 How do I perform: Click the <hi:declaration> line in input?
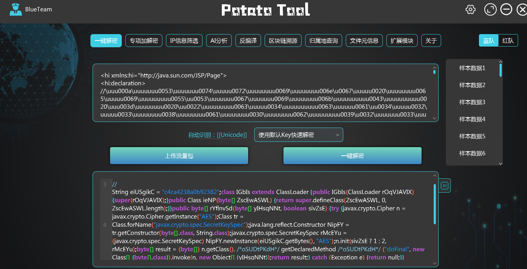click(x=123, y=84)
